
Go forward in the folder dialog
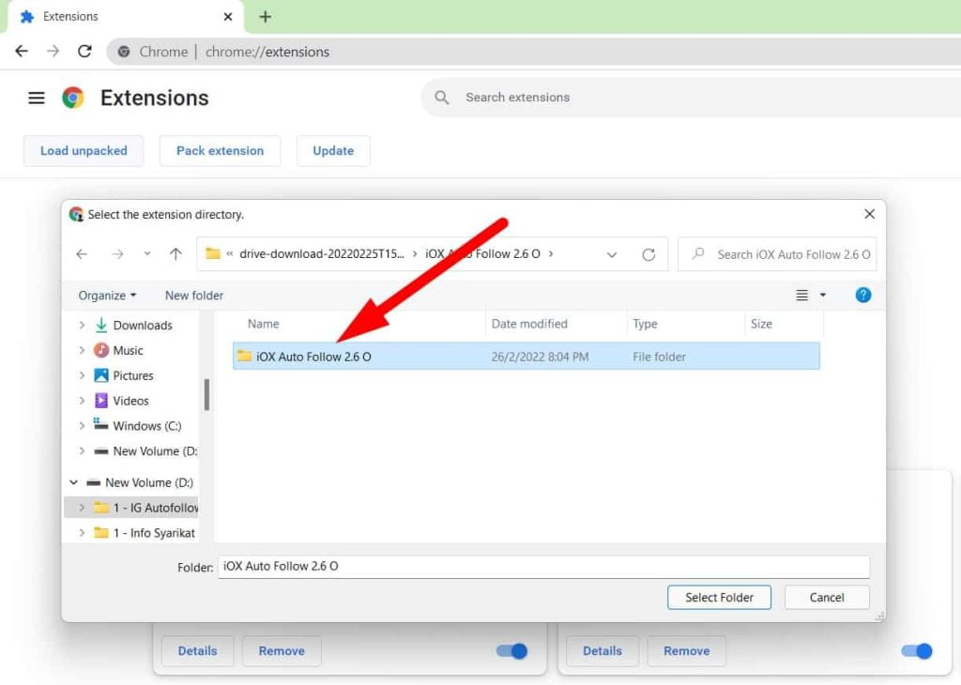117,254
